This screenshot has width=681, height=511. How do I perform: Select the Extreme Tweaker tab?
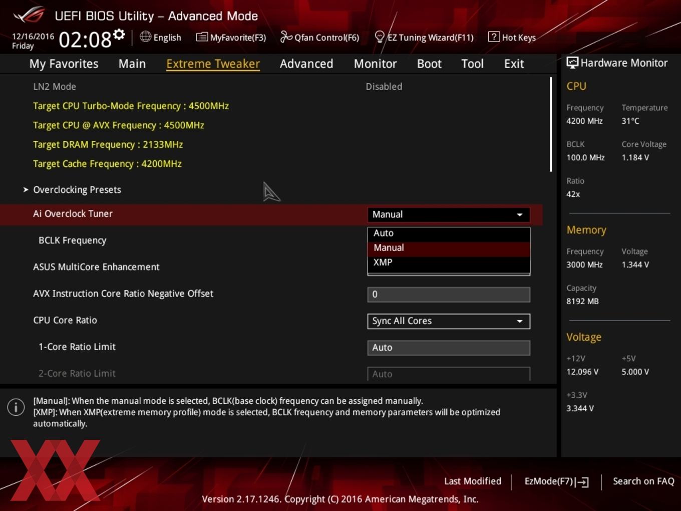tap(213, 64)
